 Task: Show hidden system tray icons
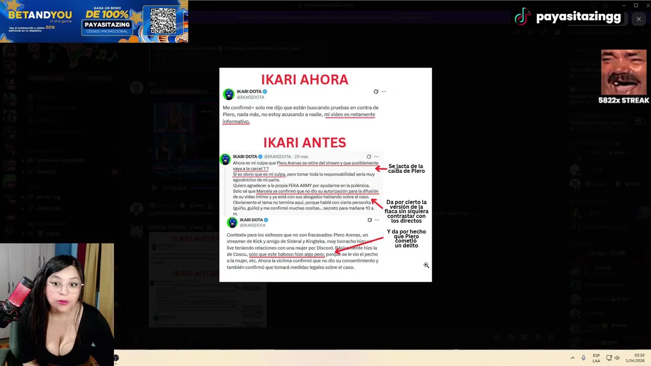(572, 358)
